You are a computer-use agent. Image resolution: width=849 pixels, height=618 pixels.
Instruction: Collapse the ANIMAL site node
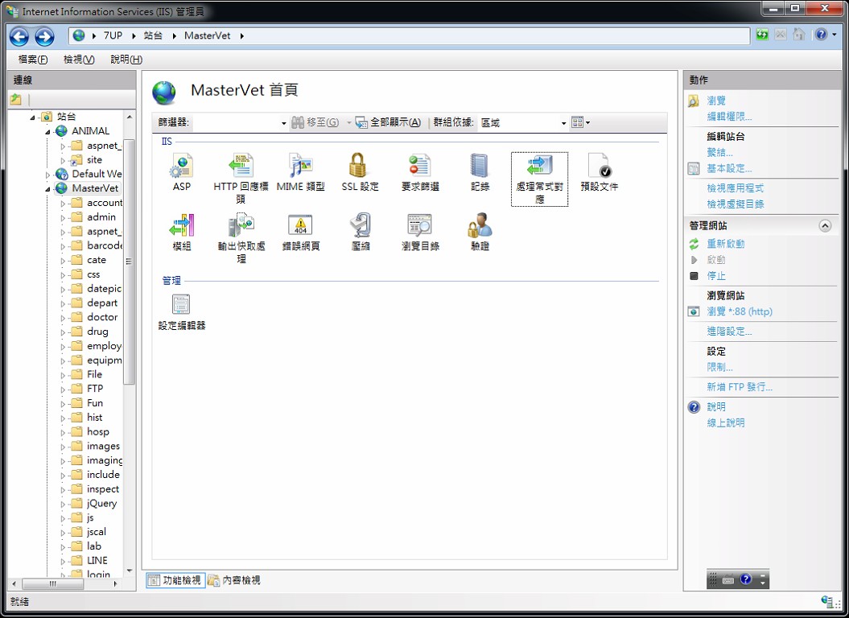47,132
